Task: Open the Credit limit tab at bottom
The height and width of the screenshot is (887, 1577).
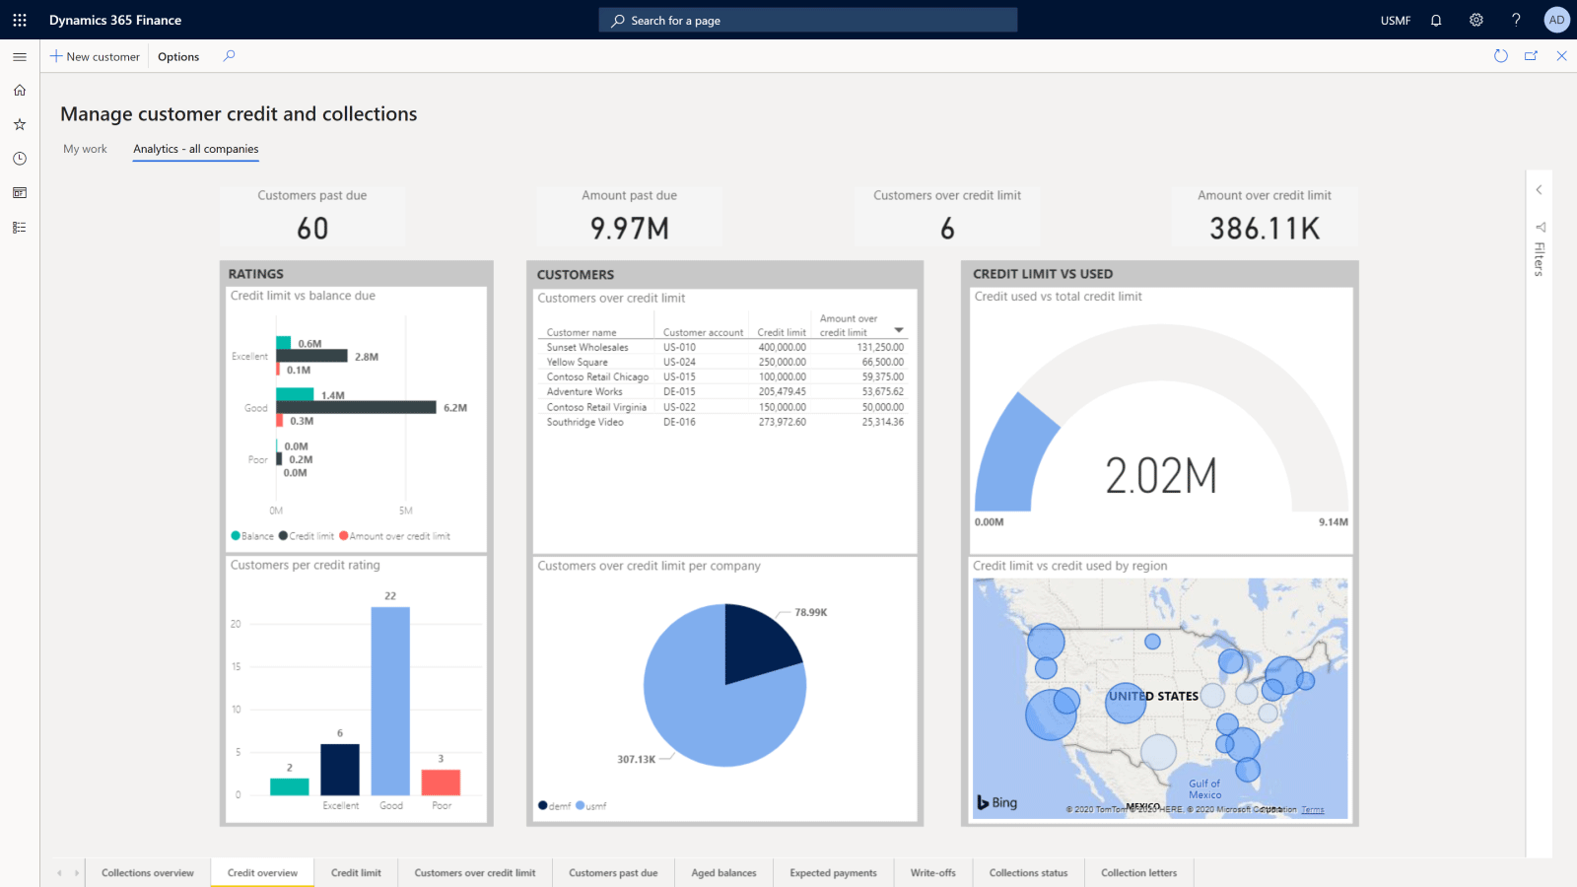Action: point(356,872)
